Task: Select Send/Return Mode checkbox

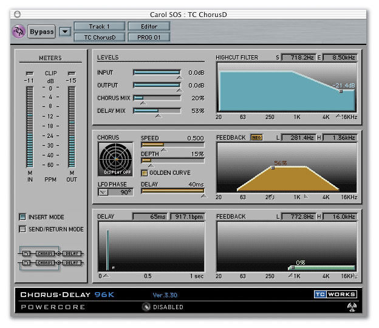Action: [x=22, y=229]
